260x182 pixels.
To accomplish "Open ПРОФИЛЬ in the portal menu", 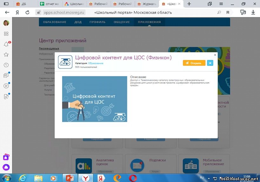I will (97, 22).
